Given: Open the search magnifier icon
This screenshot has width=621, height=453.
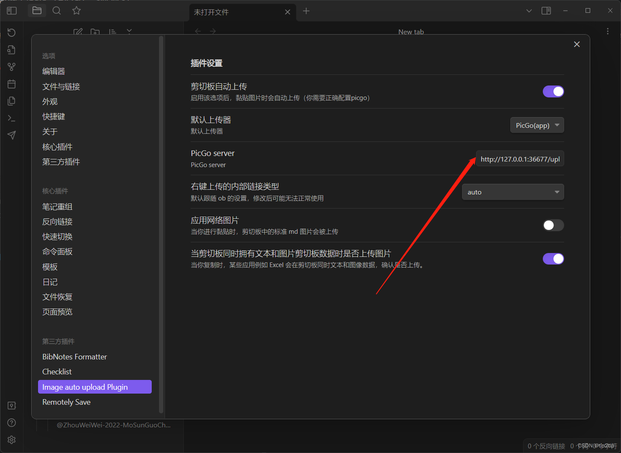Looking at the screenshot, I should coord(56,11).
